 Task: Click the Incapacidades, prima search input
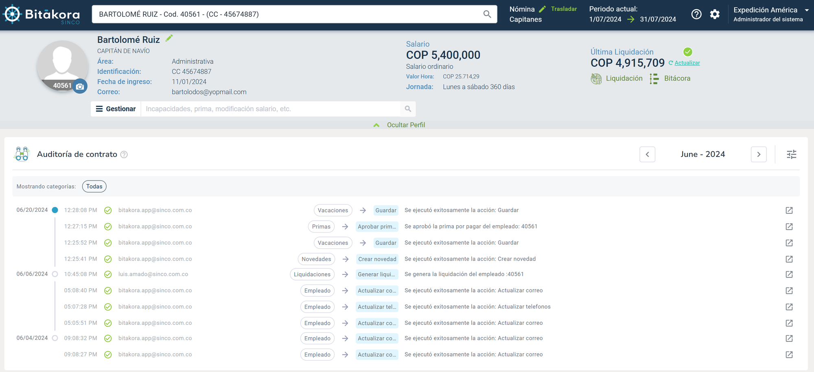(x=271, y=109)
